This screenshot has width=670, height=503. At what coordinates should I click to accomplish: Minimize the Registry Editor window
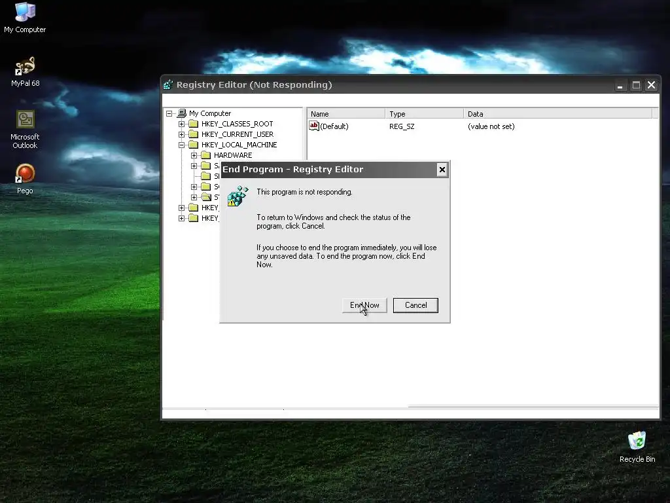point(620,86)
